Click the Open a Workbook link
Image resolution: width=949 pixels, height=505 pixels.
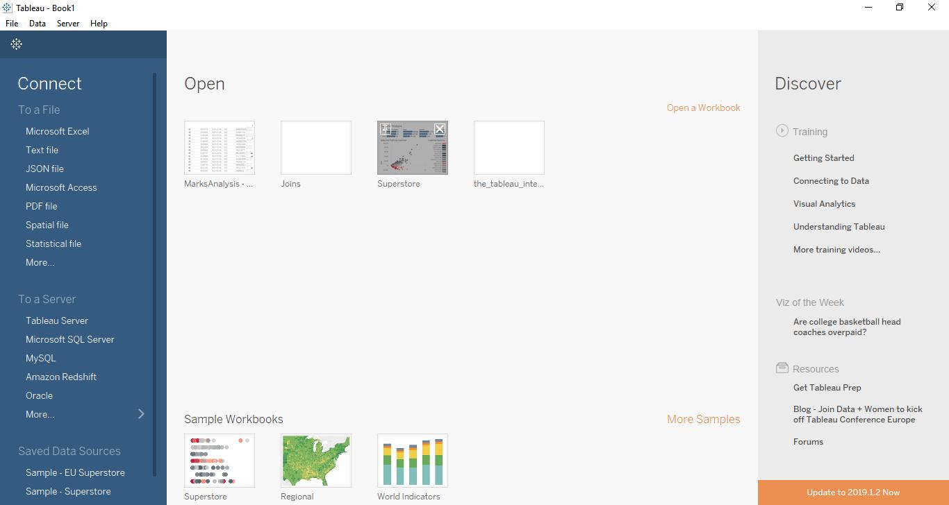tap(703, 108)
